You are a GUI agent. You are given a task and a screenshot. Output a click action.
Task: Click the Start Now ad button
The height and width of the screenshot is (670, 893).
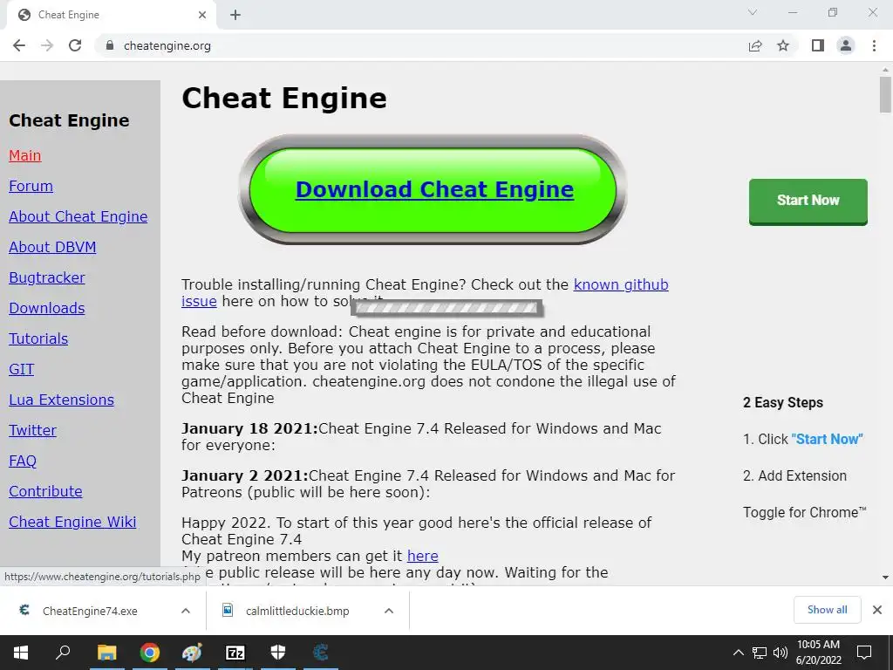pos(808,202)
